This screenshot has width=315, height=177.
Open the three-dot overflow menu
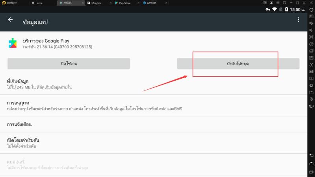point(298,20)
